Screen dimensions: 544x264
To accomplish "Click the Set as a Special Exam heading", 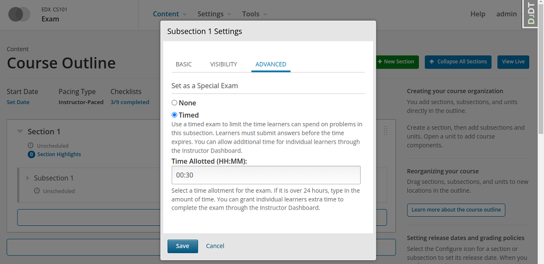I will [x=205, y=86].
